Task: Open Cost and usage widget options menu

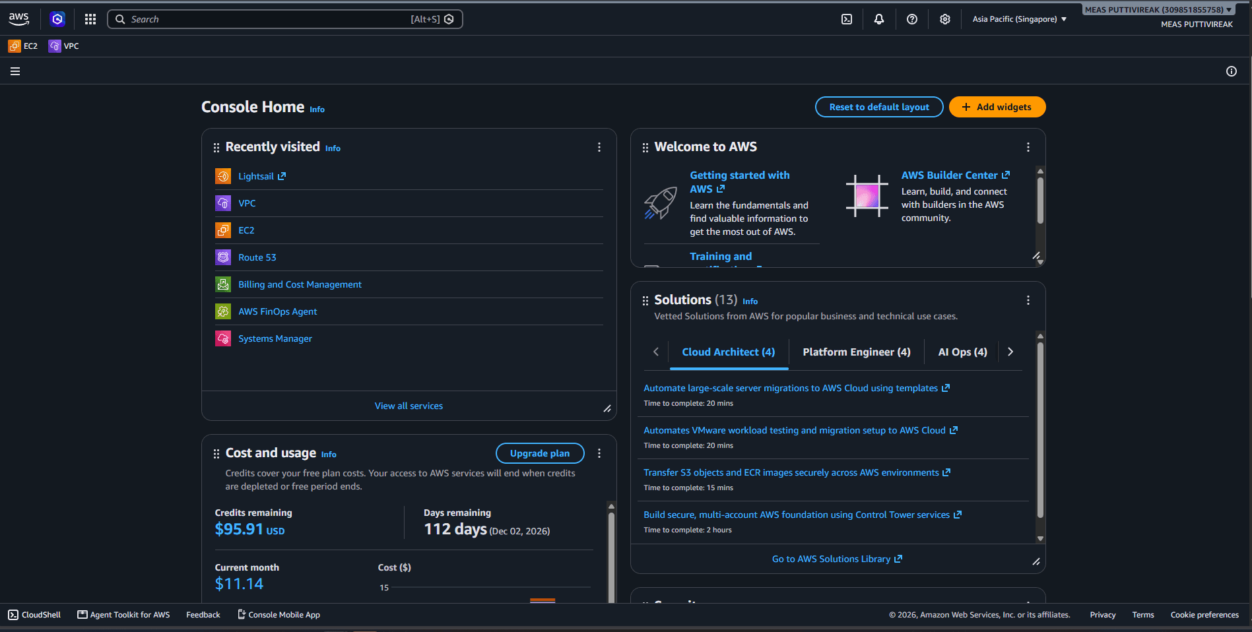Action: pos(599,453)
